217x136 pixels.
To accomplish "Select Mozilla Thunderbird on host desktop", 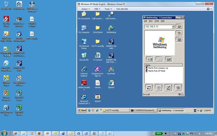I will pyautogui.click(x=19, y=36).
